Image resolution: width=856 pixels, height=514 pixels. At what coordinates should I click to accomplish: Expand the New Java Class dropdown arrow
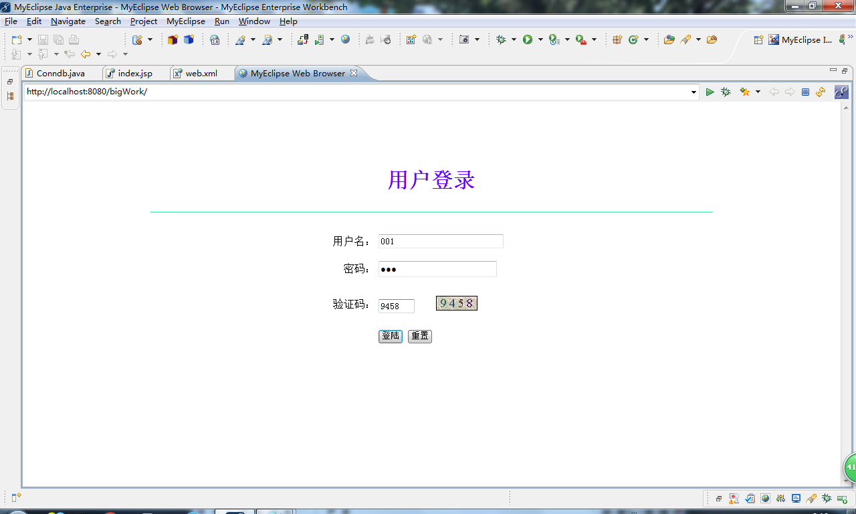[646, 40]
